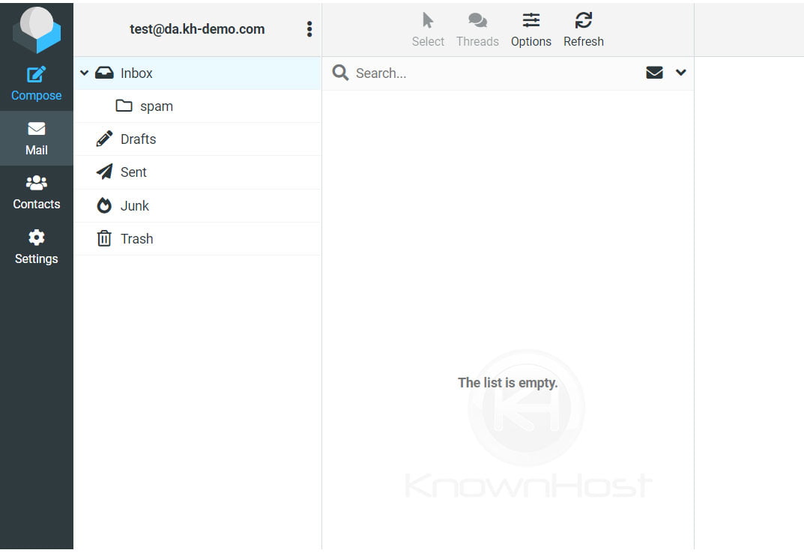804x553 pixels.
Task: Collapse the Inbox folder tree
Action: [x=84, y=73]
